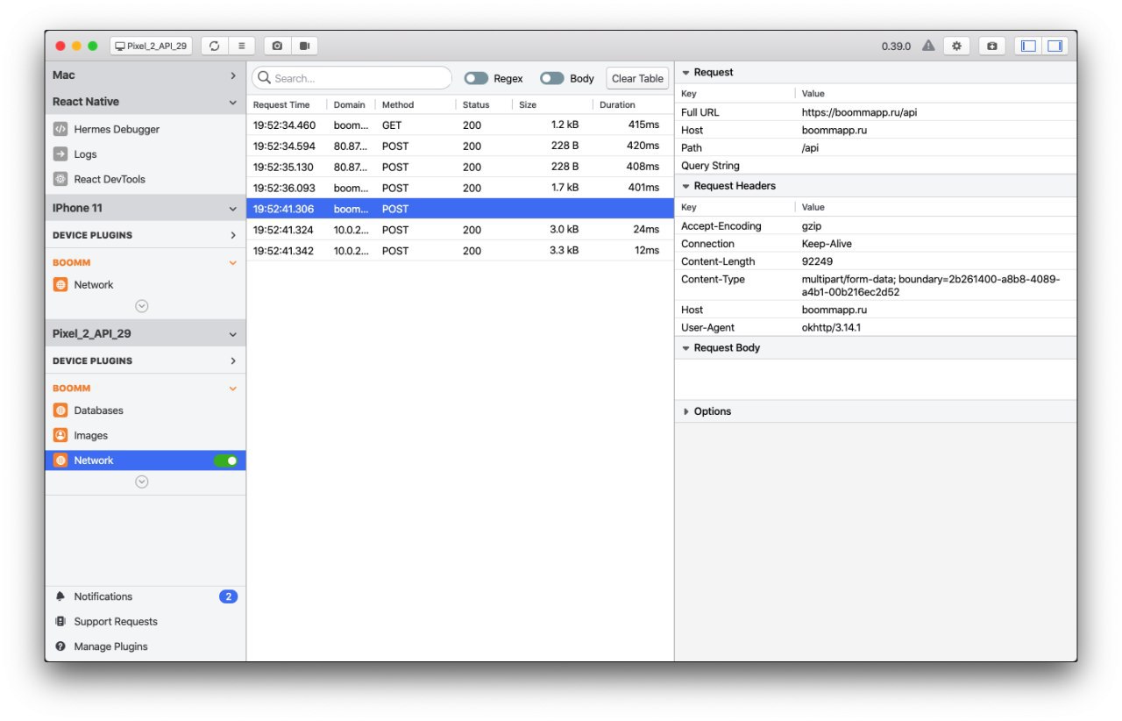This screenshot has width=1122, height=721.
Task: Sort by the Status column header
Action: tap(476, 104)
